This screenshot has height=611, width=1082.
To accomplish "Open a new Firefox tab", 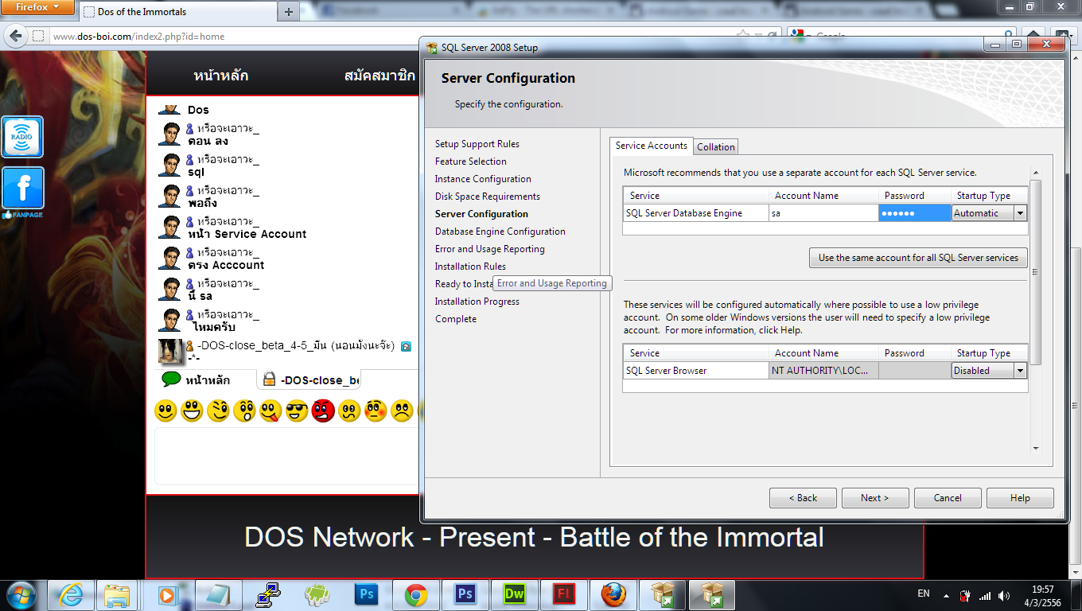I will [x=288, y=11].
